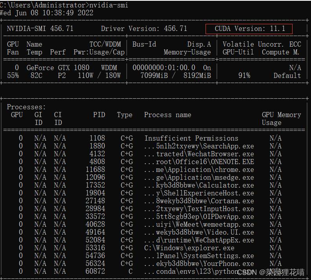The width and height of the screenshot is (311, 280).
Task: Click memory used value '7099MiB'
Action: pos(154,76)
